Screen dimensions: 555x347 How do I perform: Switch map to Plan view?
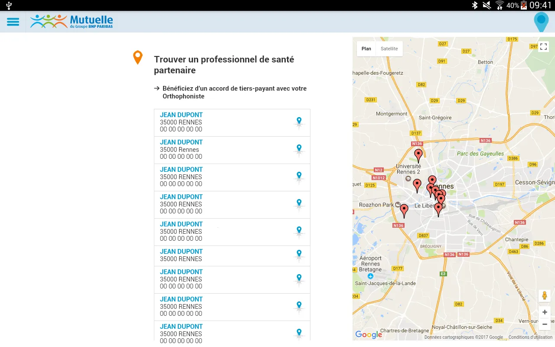click(x=366, y=49)
